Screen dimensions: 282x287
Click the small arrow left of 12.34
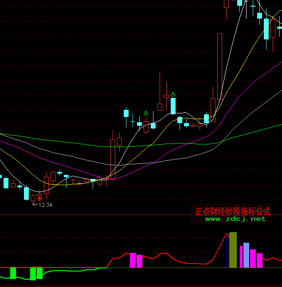35,205
